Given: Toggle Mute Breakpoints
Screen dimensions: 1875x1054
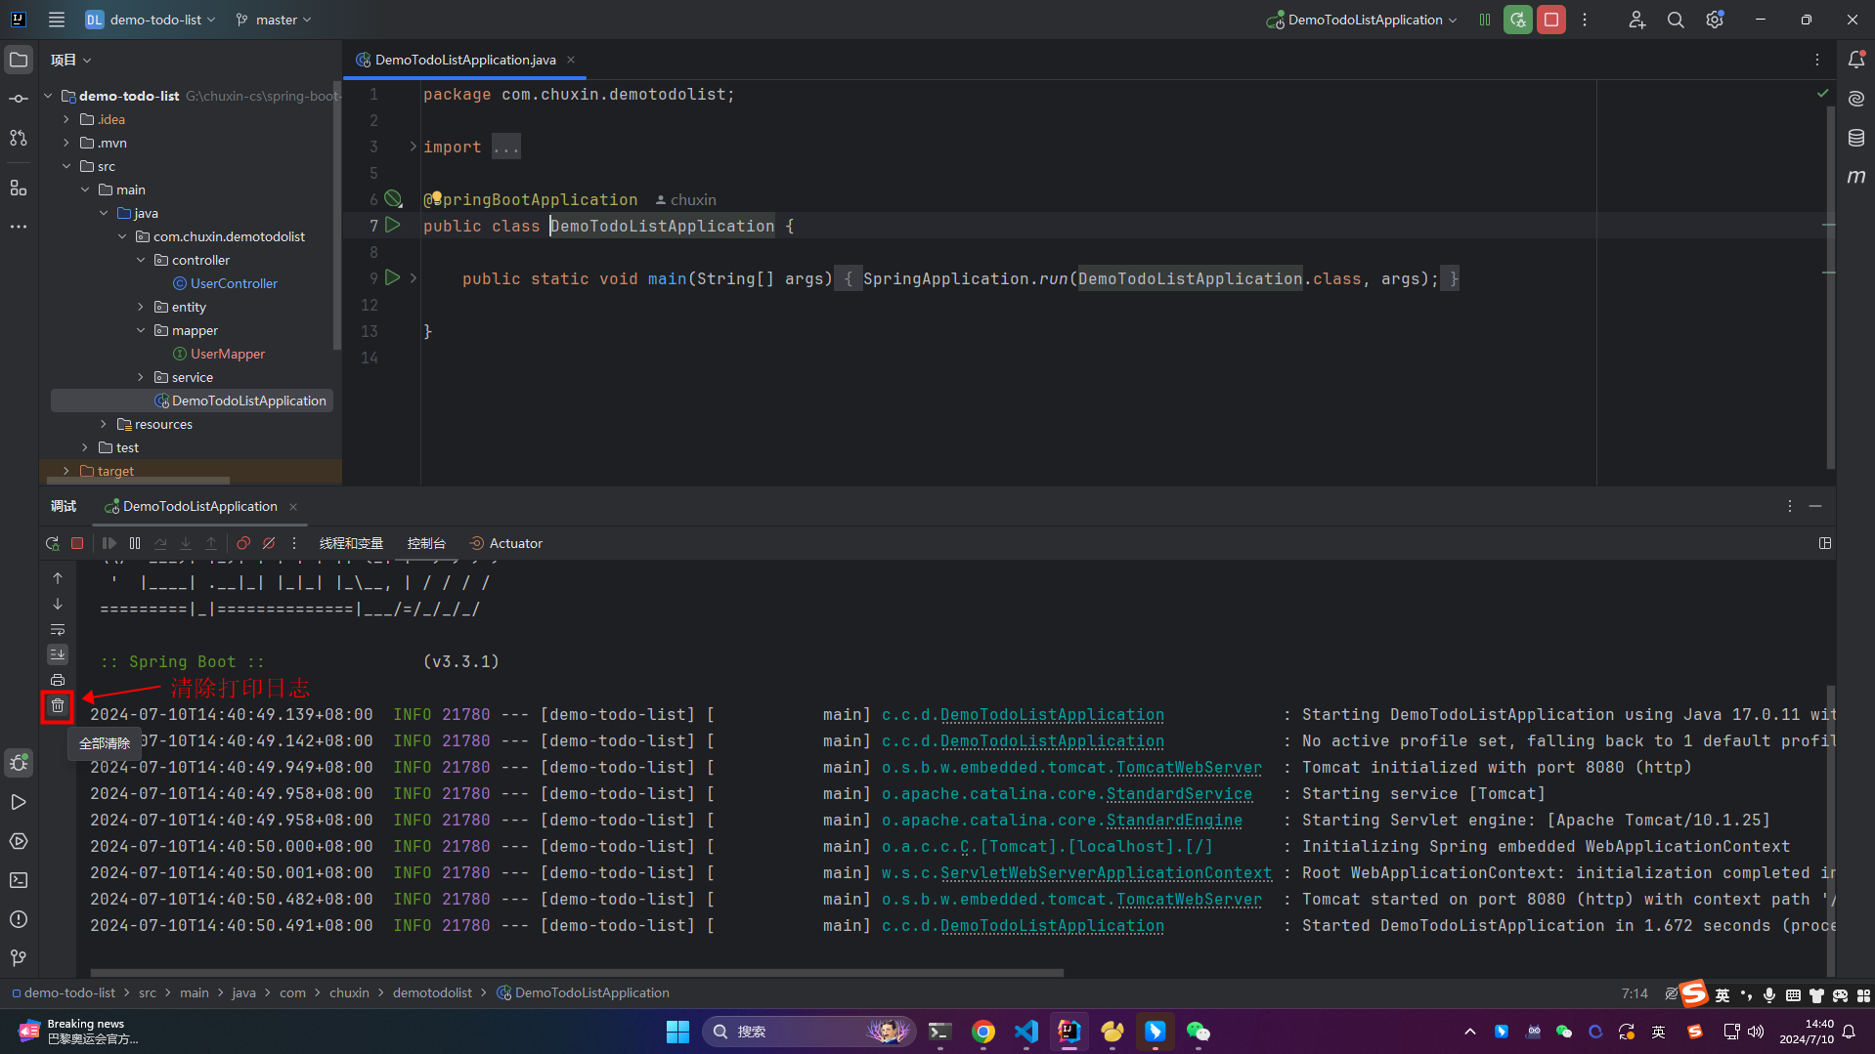Looking at the screenshot, I should (x=269, y=543).
